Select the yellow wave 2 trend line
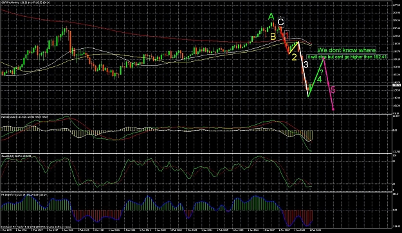 [x=293, y=48]
